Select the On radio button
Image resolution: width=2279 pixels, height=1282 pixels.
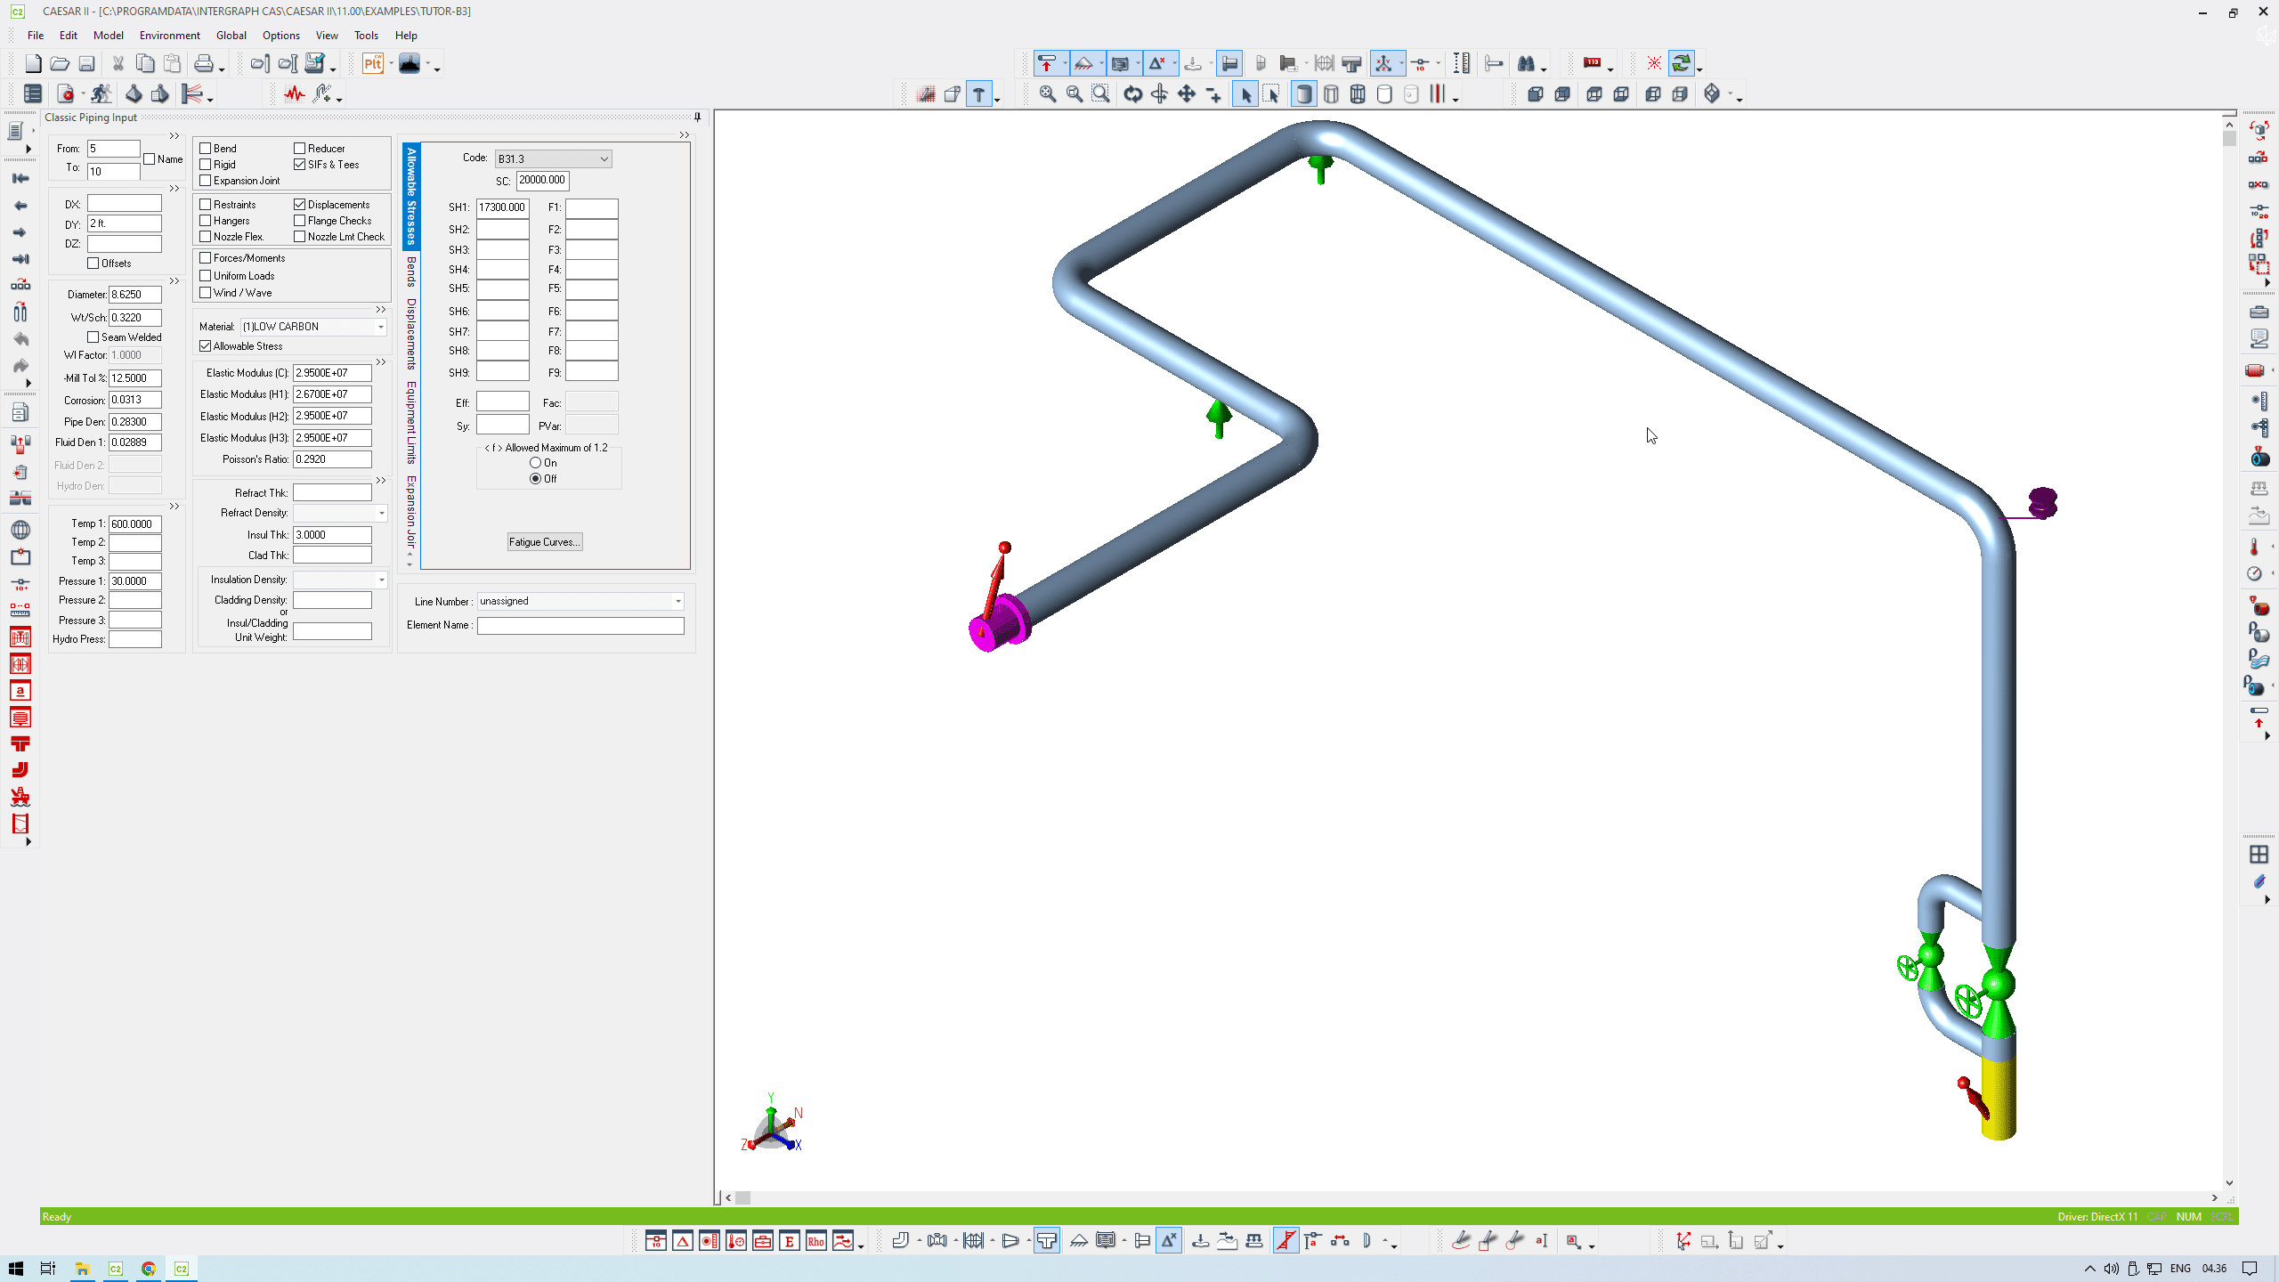tap(535, 463)
